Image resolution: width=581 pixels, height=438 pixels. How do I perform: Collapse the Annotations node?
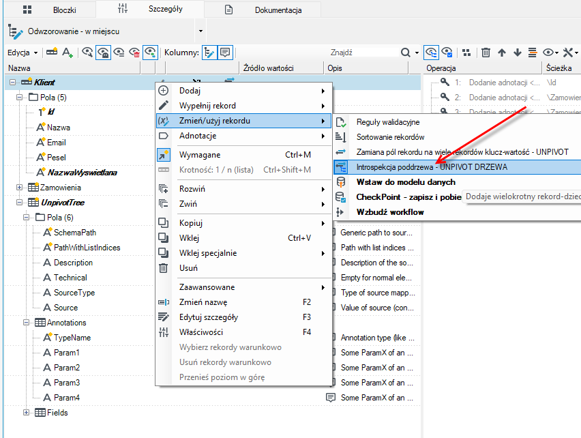tap(26, 323)
